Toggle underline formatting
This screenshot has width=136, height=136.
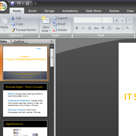click(89, 28)
